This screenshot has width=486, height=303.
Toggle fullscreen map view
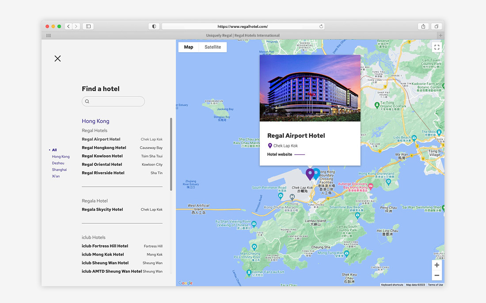click(437, 47)
